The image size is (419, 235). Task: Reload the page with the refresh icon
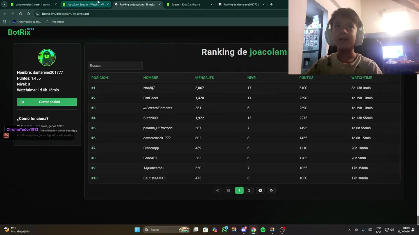click(20, 14)
